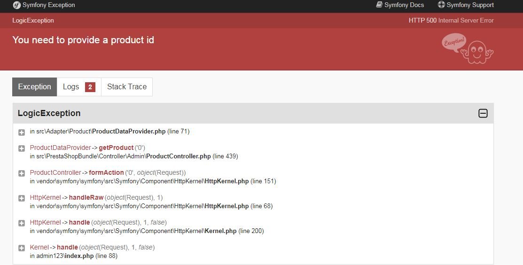The width and height of the screenshot is (523, 265).
Task: Click the Symfony Support lifebuoy icon
Action: pos(441,5)
